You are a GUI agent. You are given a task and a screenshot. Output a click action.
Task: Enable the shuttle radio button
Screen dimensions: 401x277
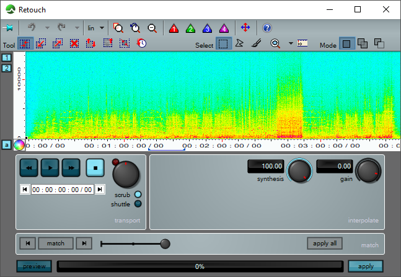(x=138, y=204)
